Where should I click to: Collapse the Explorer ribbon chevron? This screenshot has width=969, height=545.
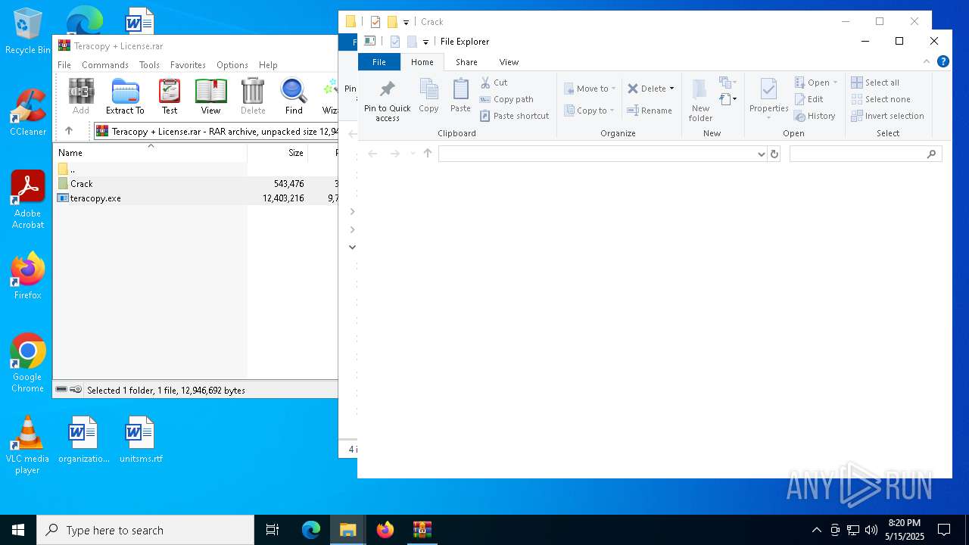[x=926, y=61]
